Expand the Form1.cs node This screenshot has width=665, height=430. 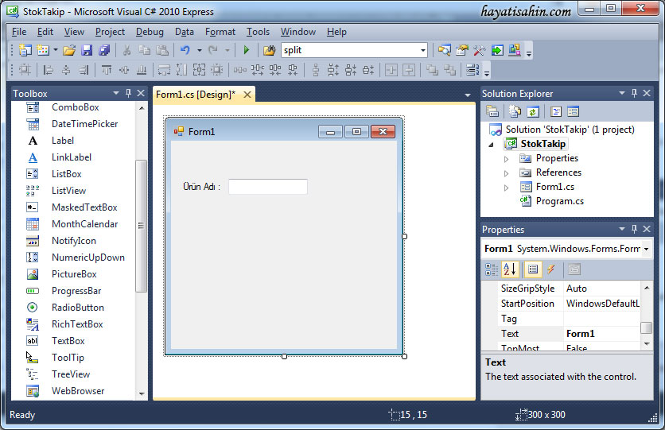tap(506, 188)
